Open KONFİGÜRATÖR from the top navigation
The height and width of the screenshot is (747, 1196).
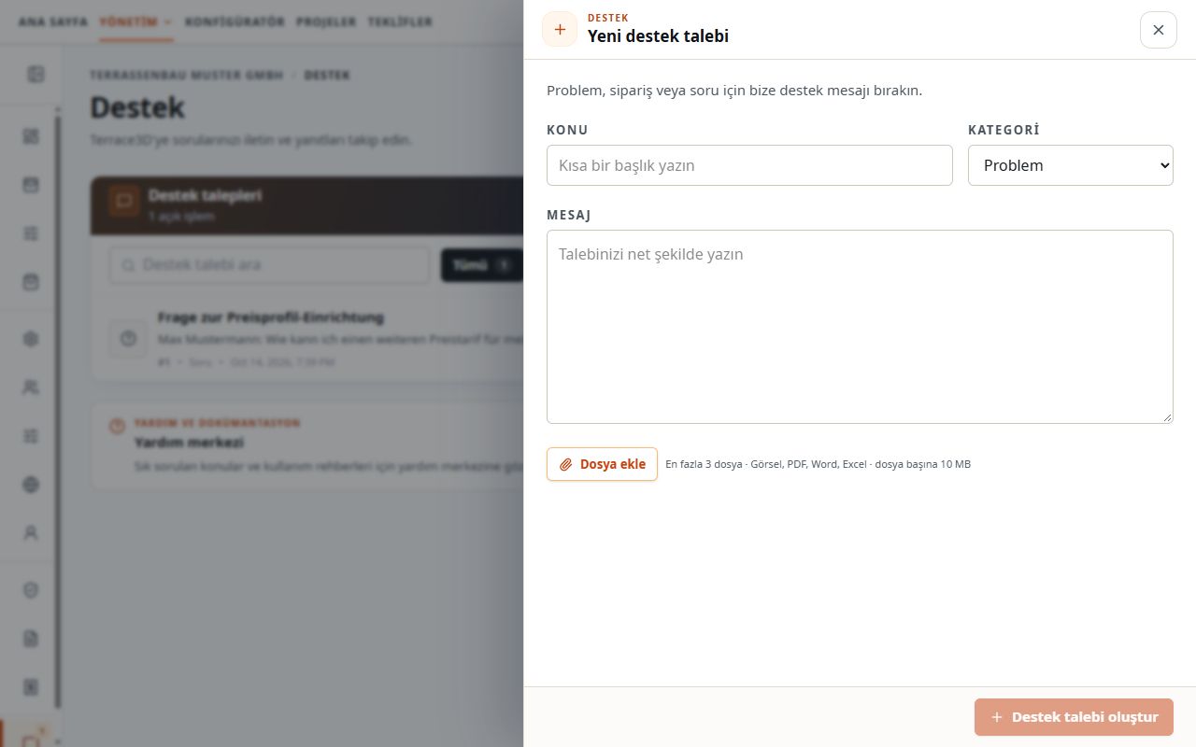click(x=235, y=21)
